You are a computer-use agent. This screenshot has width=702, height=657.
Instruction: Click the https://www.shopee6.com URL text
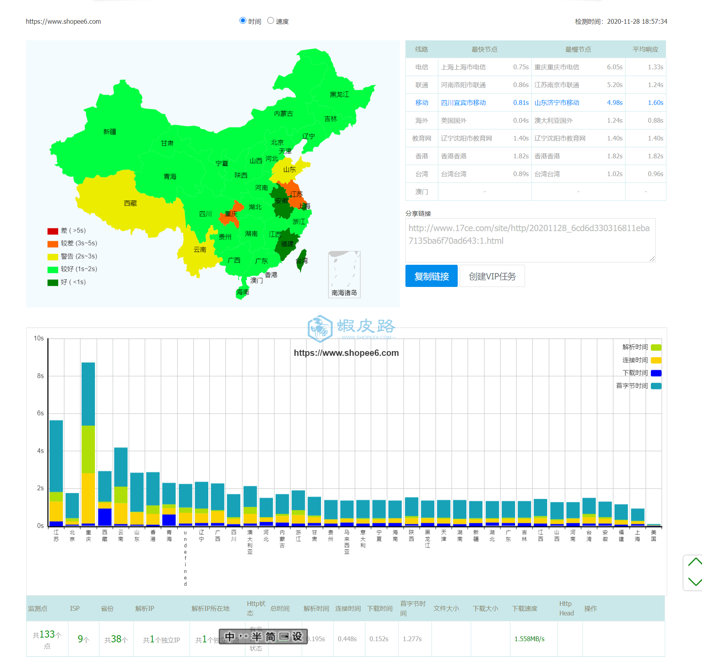tap(63, 21)
